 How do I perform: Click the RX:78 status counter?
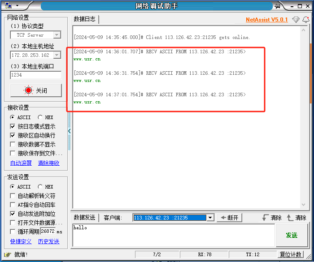[x=204, y=254]
